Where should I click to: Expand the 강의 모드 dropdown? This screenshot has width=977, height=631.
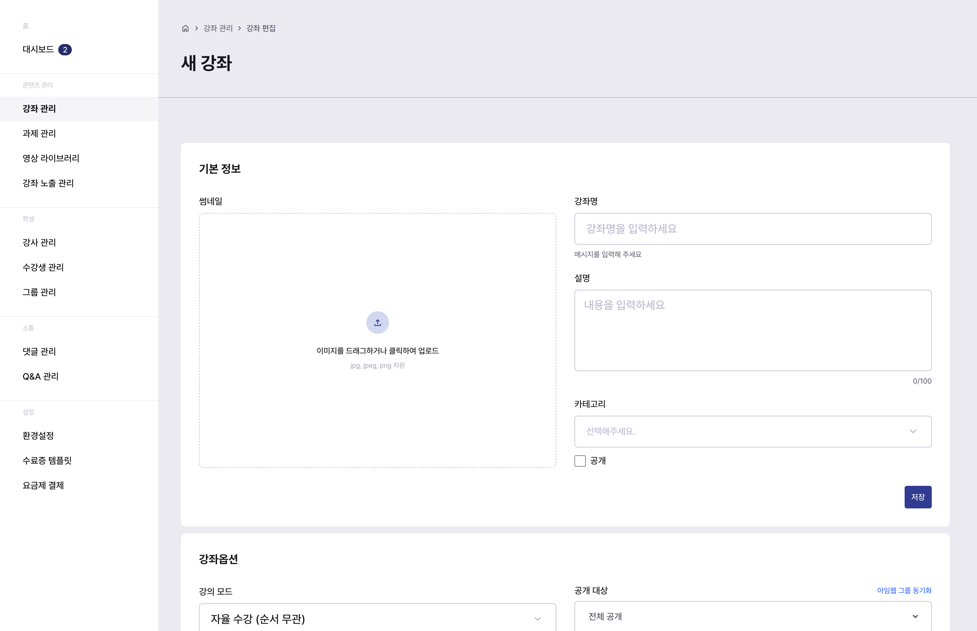tap(377, 618)
